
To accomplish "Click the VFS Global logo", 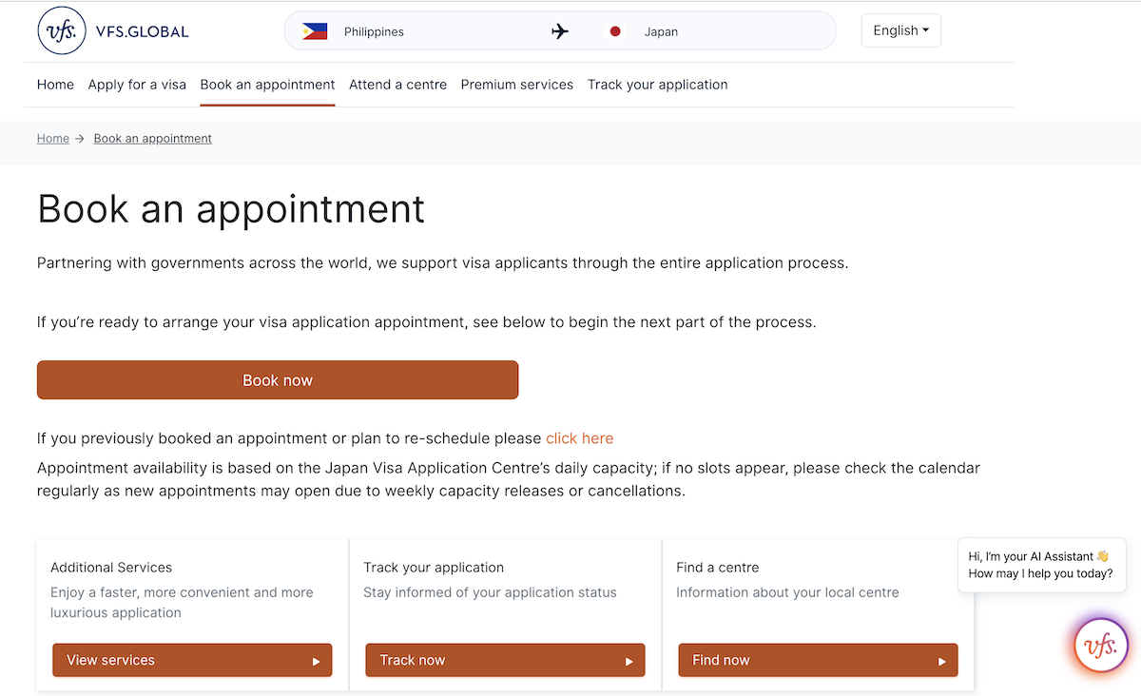I will coord(113,31).
